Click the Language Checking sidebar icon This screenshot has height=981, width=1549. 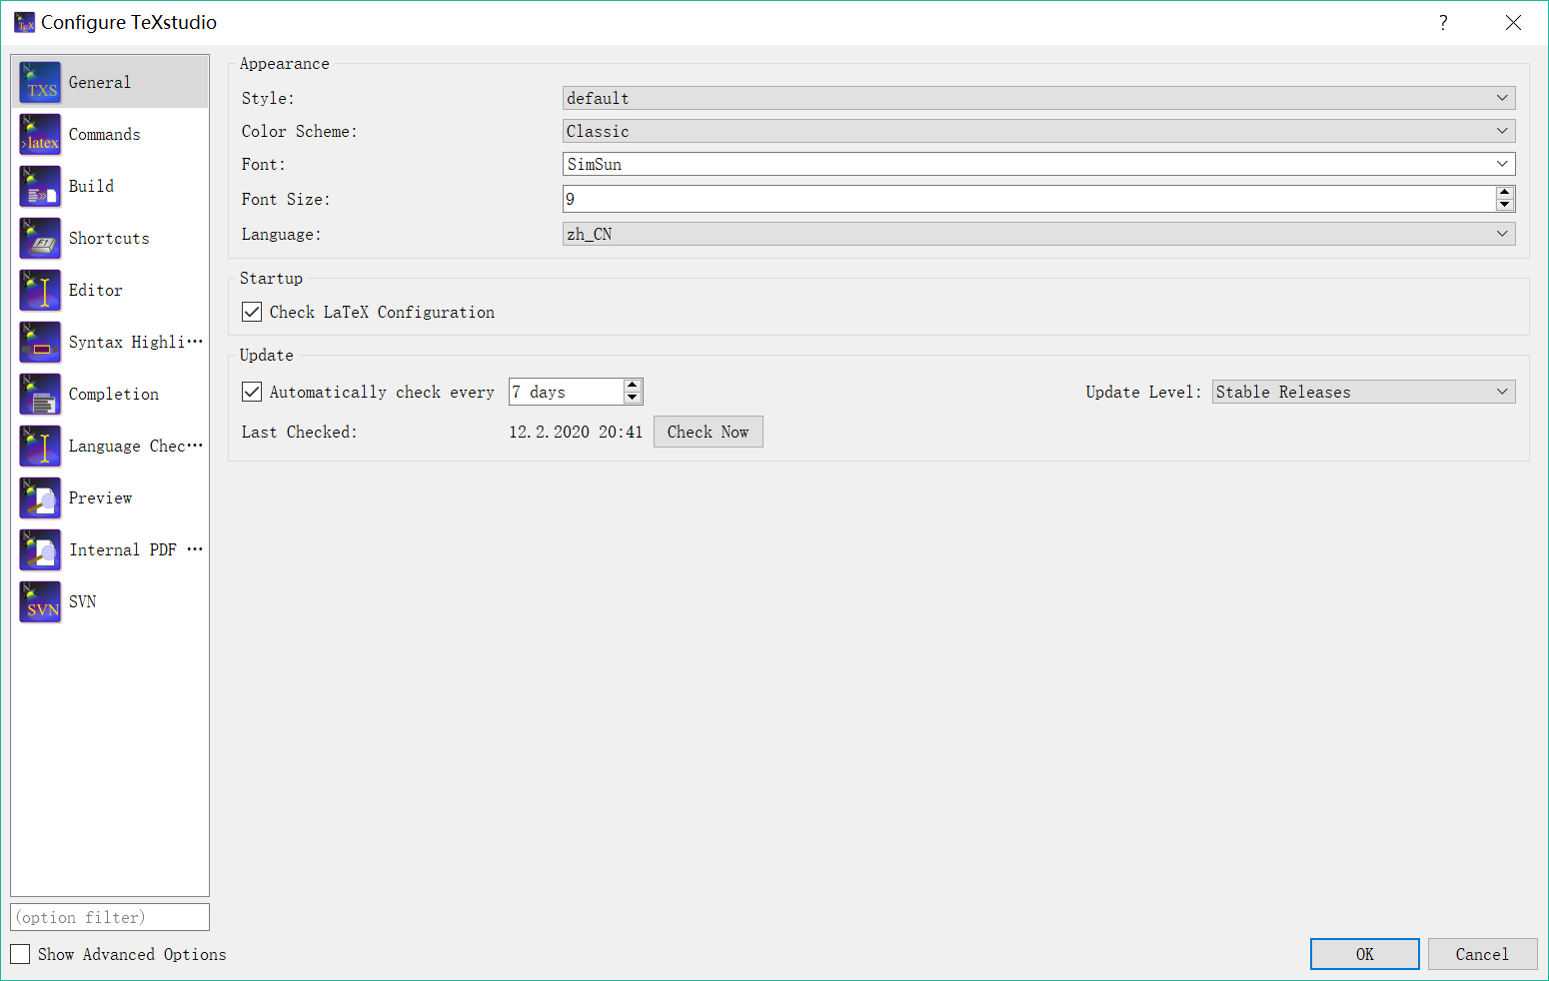coord(40,446)
